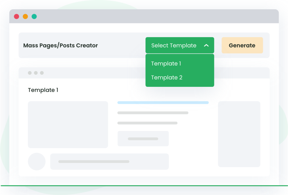Choose Template 2 from the dropdown list
Image resolution: width=288 pixels, height=195 pixels.
(166, 78)
